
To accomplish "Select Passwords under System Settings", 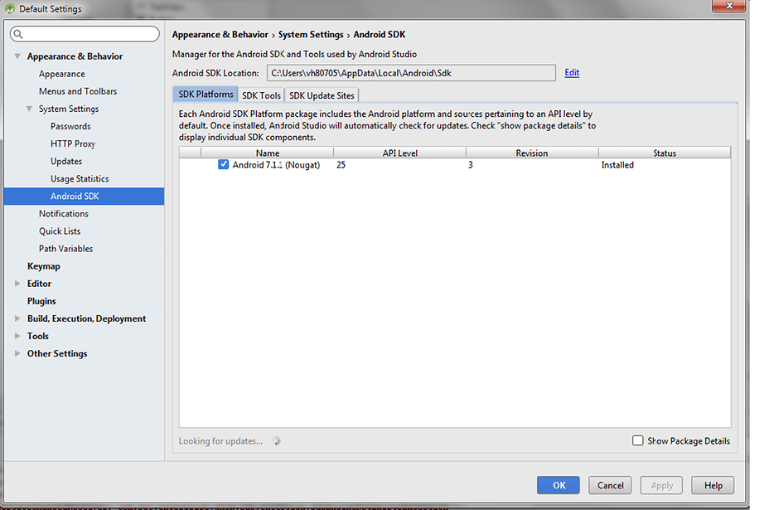I will 70,126.
